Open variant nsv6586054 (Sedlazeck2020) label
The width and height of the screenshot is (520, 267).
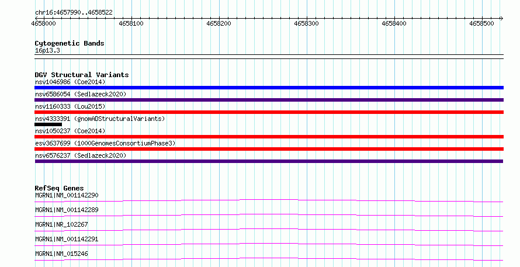[x=81, y=94]
